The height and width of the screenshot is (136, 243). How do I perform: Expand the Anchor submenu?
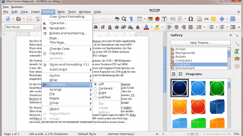[x=67, y=75]
